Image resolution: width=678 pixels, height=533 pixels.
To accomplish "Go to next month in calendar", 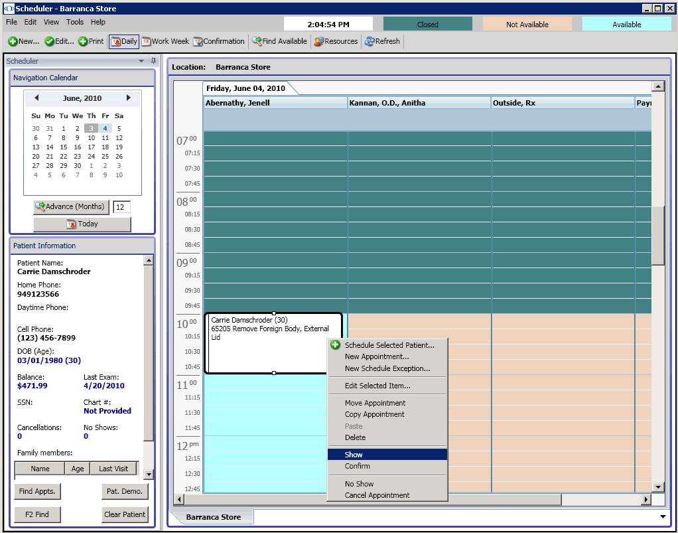I will click(129, 98).
